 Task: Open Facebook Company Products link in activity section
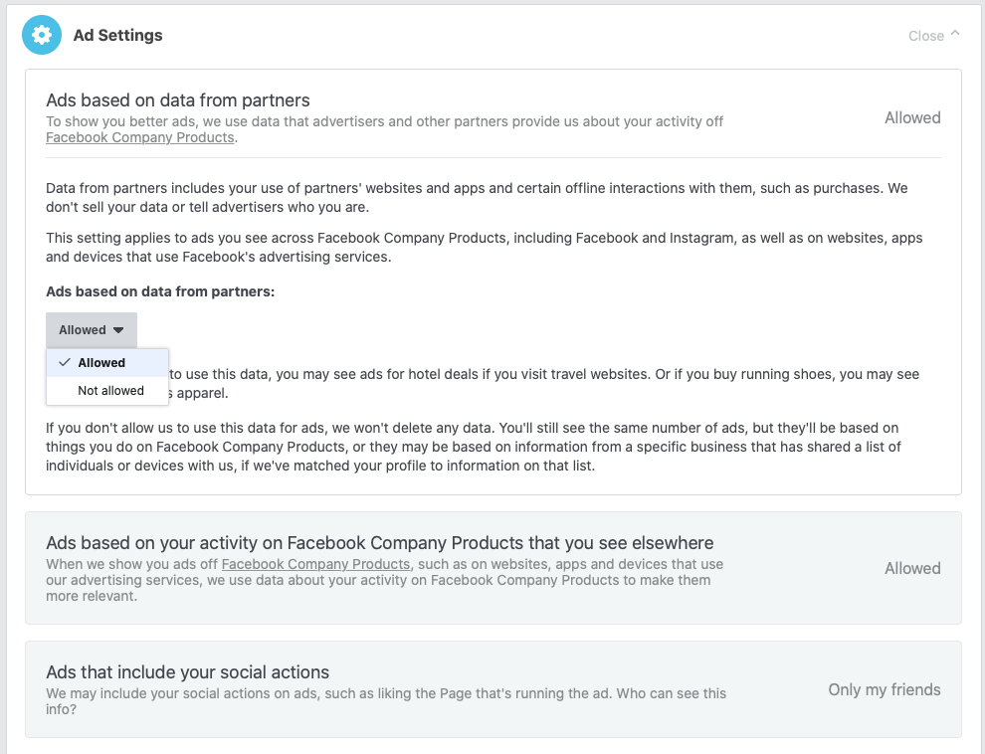pyautogui.click(x=316, y=564)
